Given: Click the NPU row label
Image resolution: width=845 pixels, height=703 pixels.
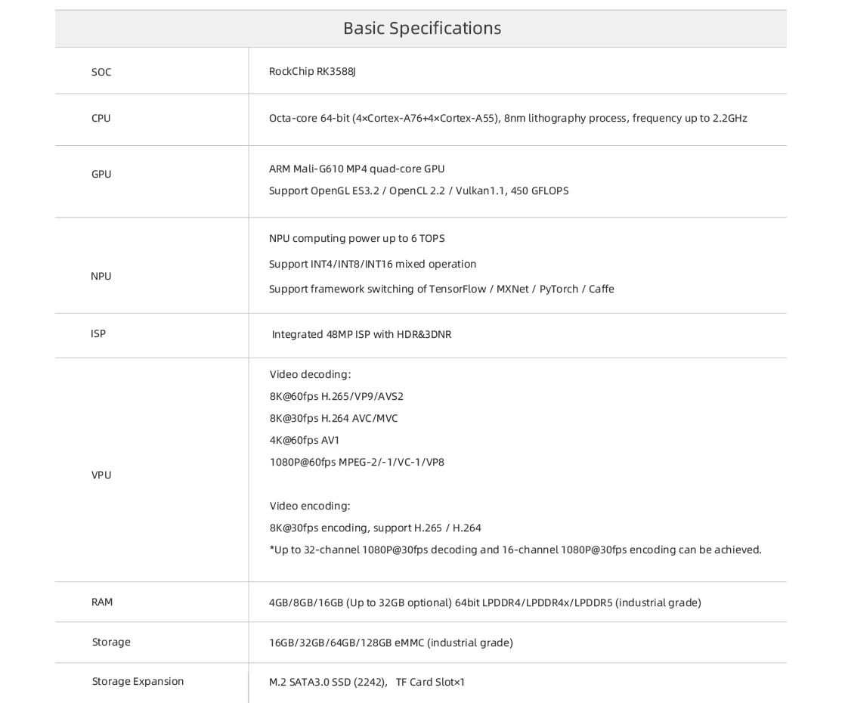Looking at the screenshot, I should tap(101, 277).
